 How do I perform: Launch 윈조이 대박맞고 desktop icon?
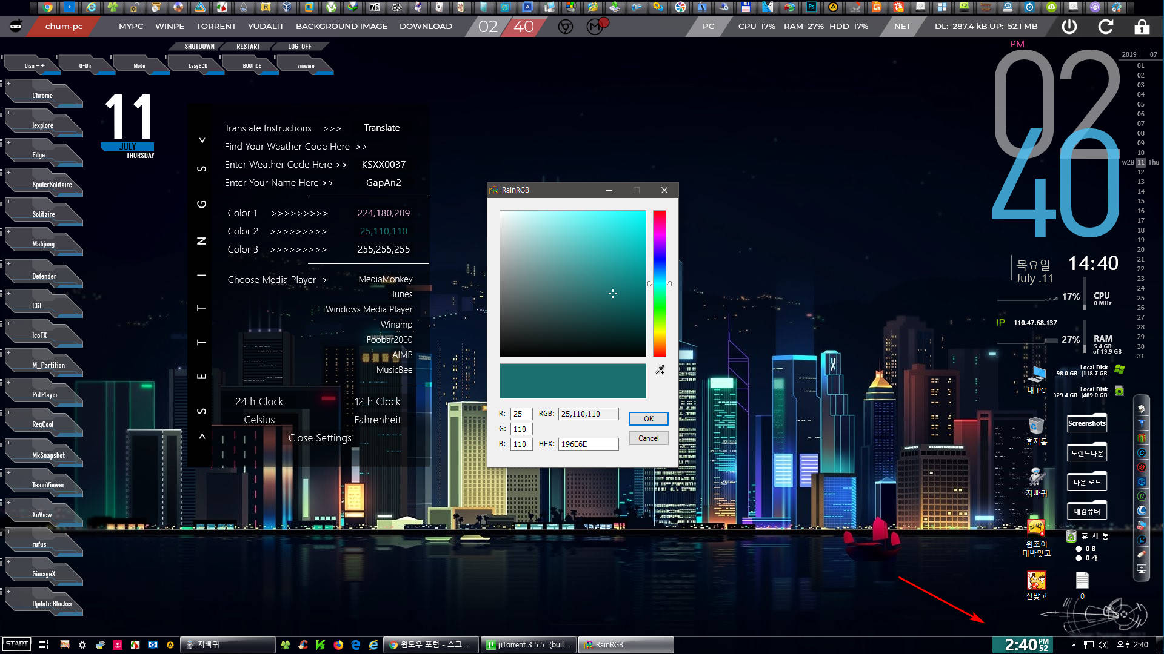coord(1036,538)
